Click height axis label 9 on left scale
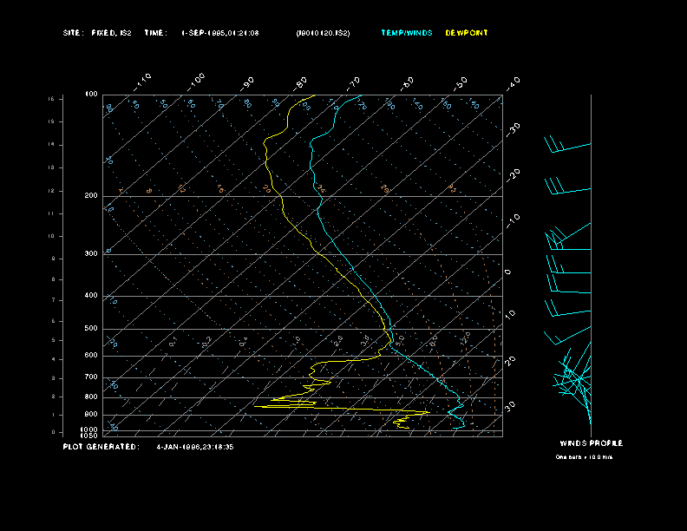Viewport: 687px width, 531px height. [x=53, y=259]
